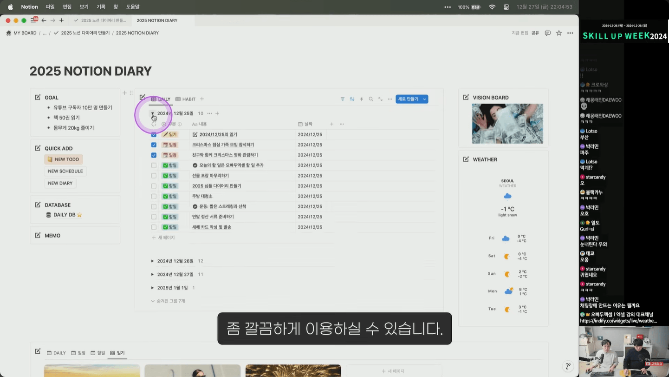Select the 일정 tab in bottom gallery

click(x=78, y=353)
